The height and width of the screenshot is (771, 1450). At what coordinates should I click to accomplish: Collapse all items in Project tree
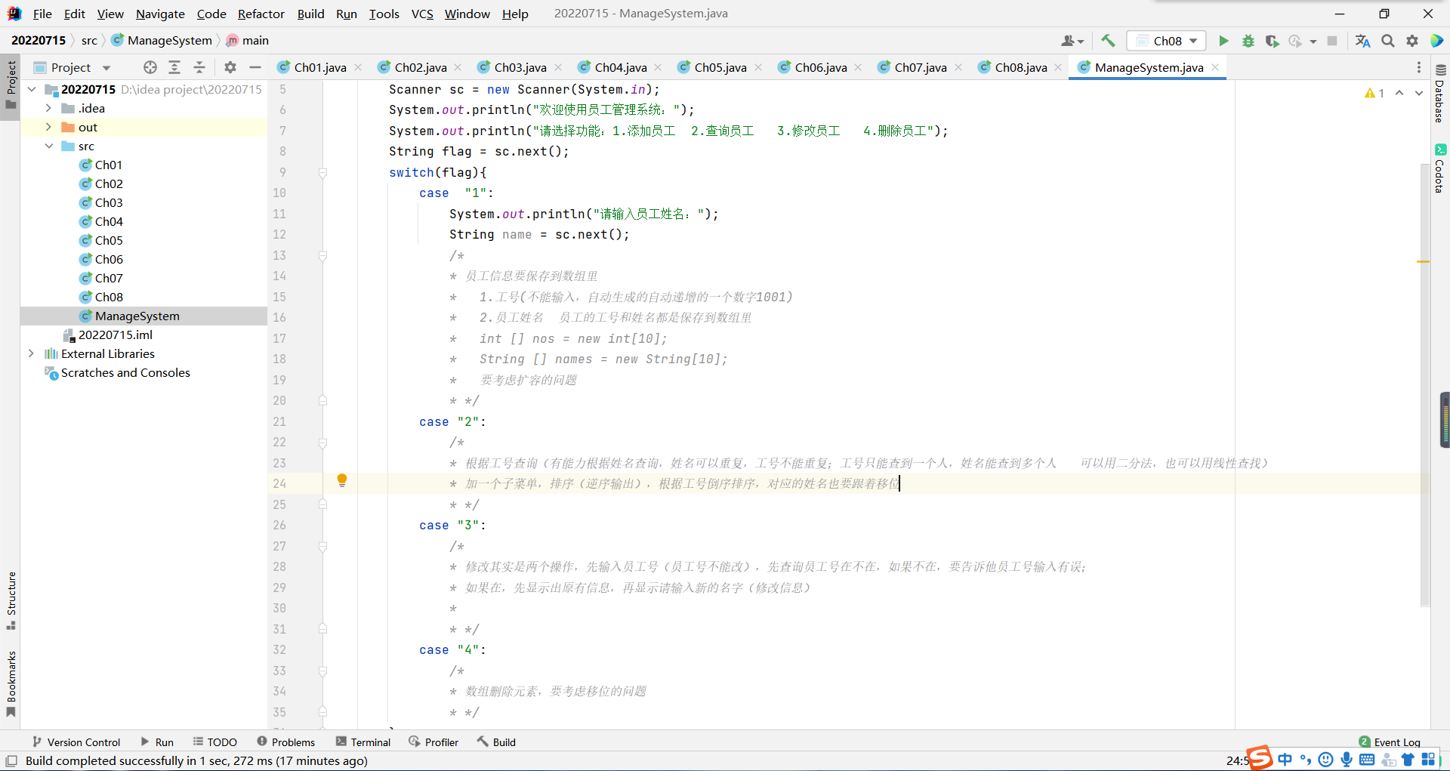coord(199,67)
